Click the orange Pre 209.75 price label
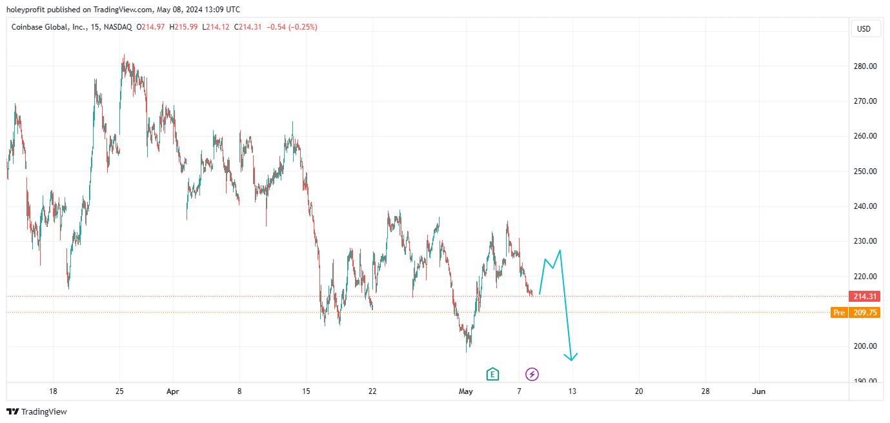This screenshot has width=890, height=423. tap(856, 313)
